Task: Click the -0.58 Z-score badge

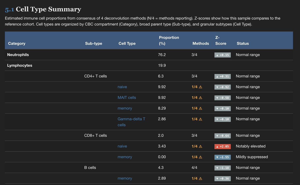Action: point(222,98)
